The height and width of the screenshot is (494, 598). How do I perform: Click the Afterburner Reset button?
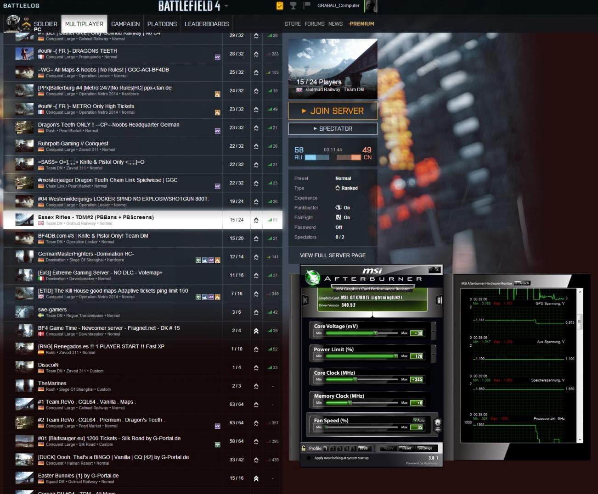point(406,448)
